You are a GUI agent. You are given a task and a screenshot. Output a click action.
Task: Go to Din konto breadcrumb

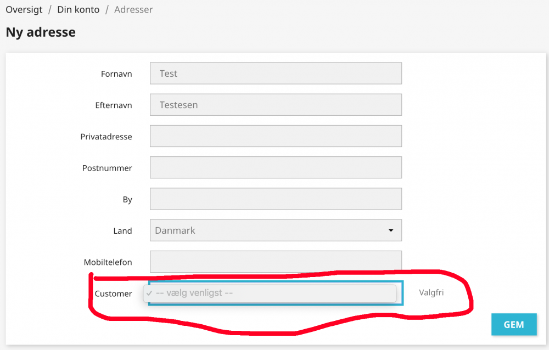(x=79, y=9)
